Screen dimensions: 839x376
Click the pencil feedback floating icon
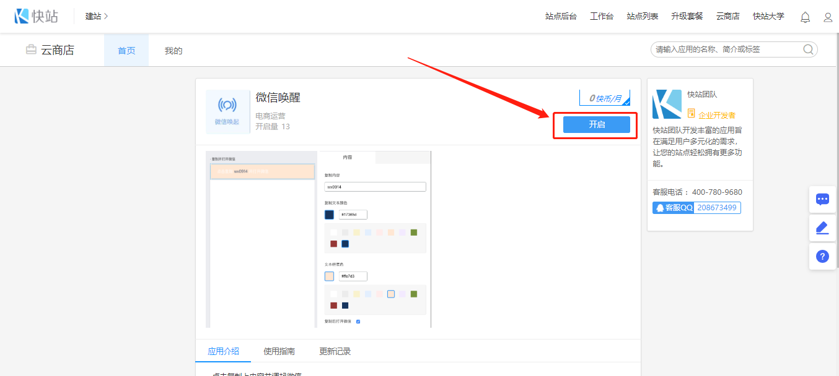(x=822, y=228)
